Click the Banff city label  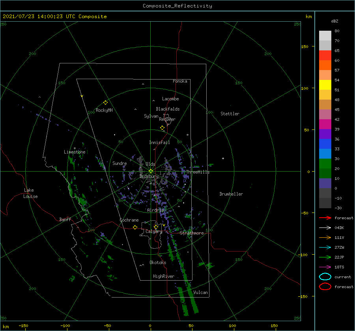[65, 219]
